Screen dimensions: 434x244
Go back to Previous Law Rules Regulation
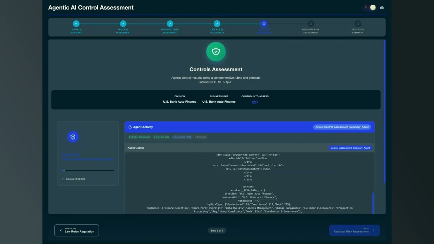click(x=77, y=230)
